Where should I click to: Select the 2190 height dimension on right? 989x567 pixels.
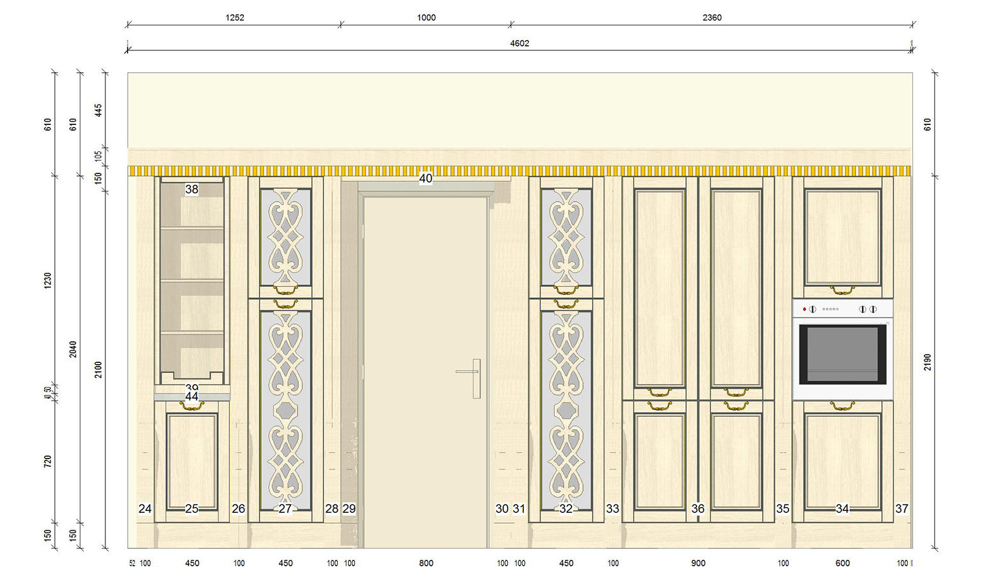pos(928,362)
